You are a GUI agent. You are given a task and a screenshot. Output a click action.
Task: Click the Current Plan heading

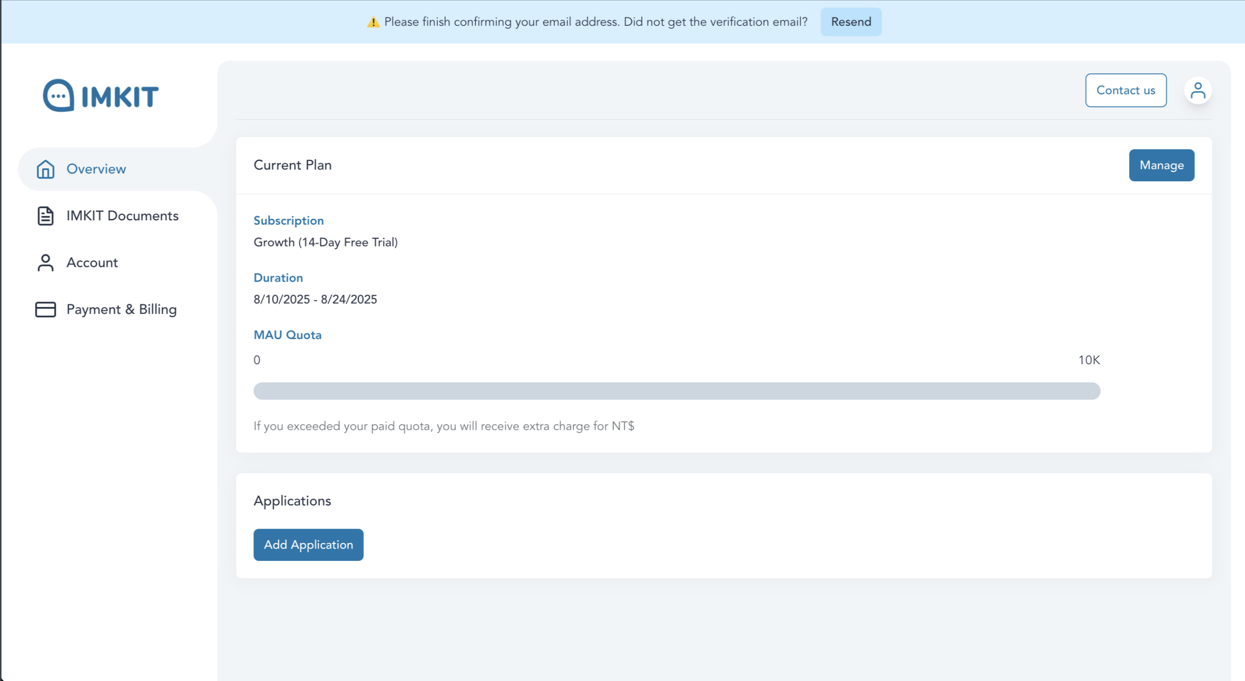point(292,165)
